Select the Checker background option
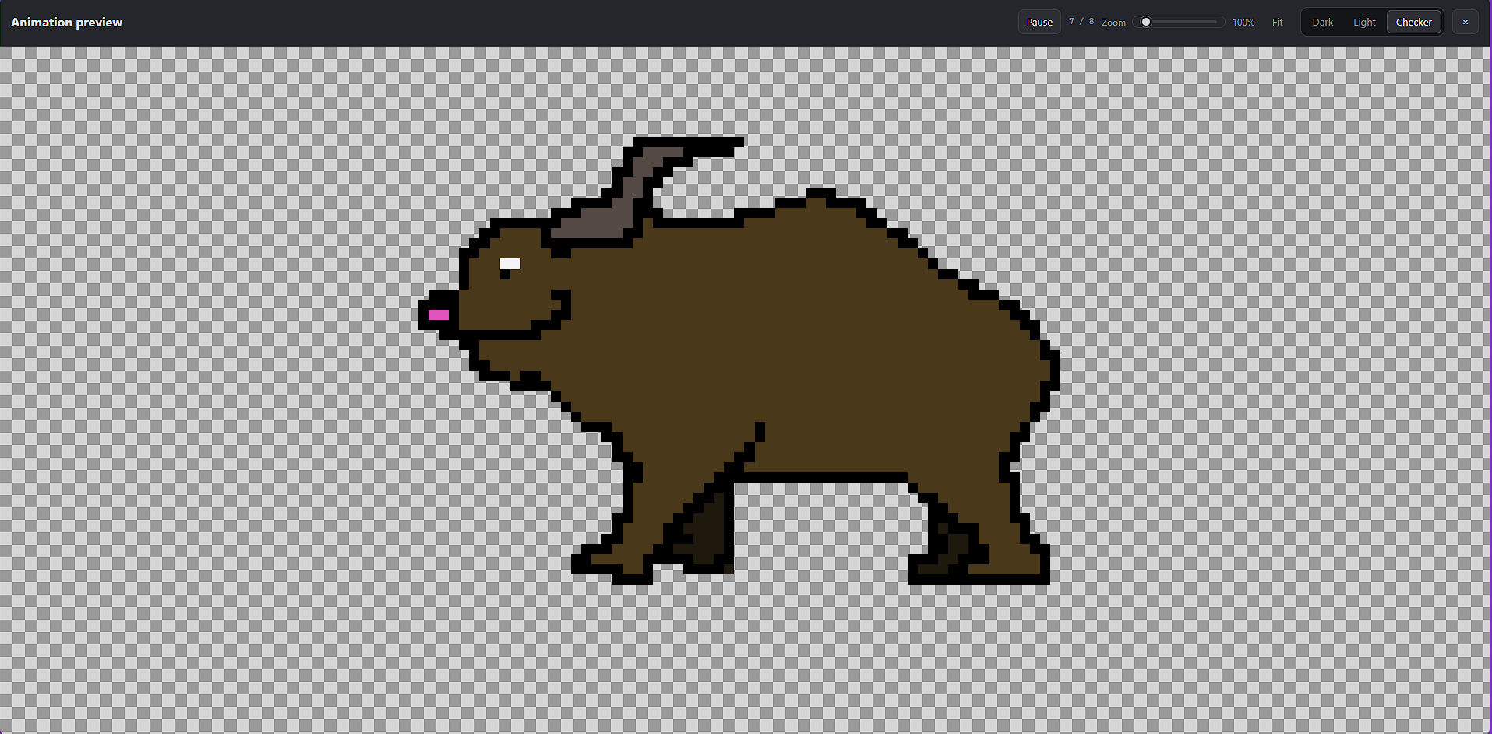This screenshot has height=734, width=1492. 1414,22
